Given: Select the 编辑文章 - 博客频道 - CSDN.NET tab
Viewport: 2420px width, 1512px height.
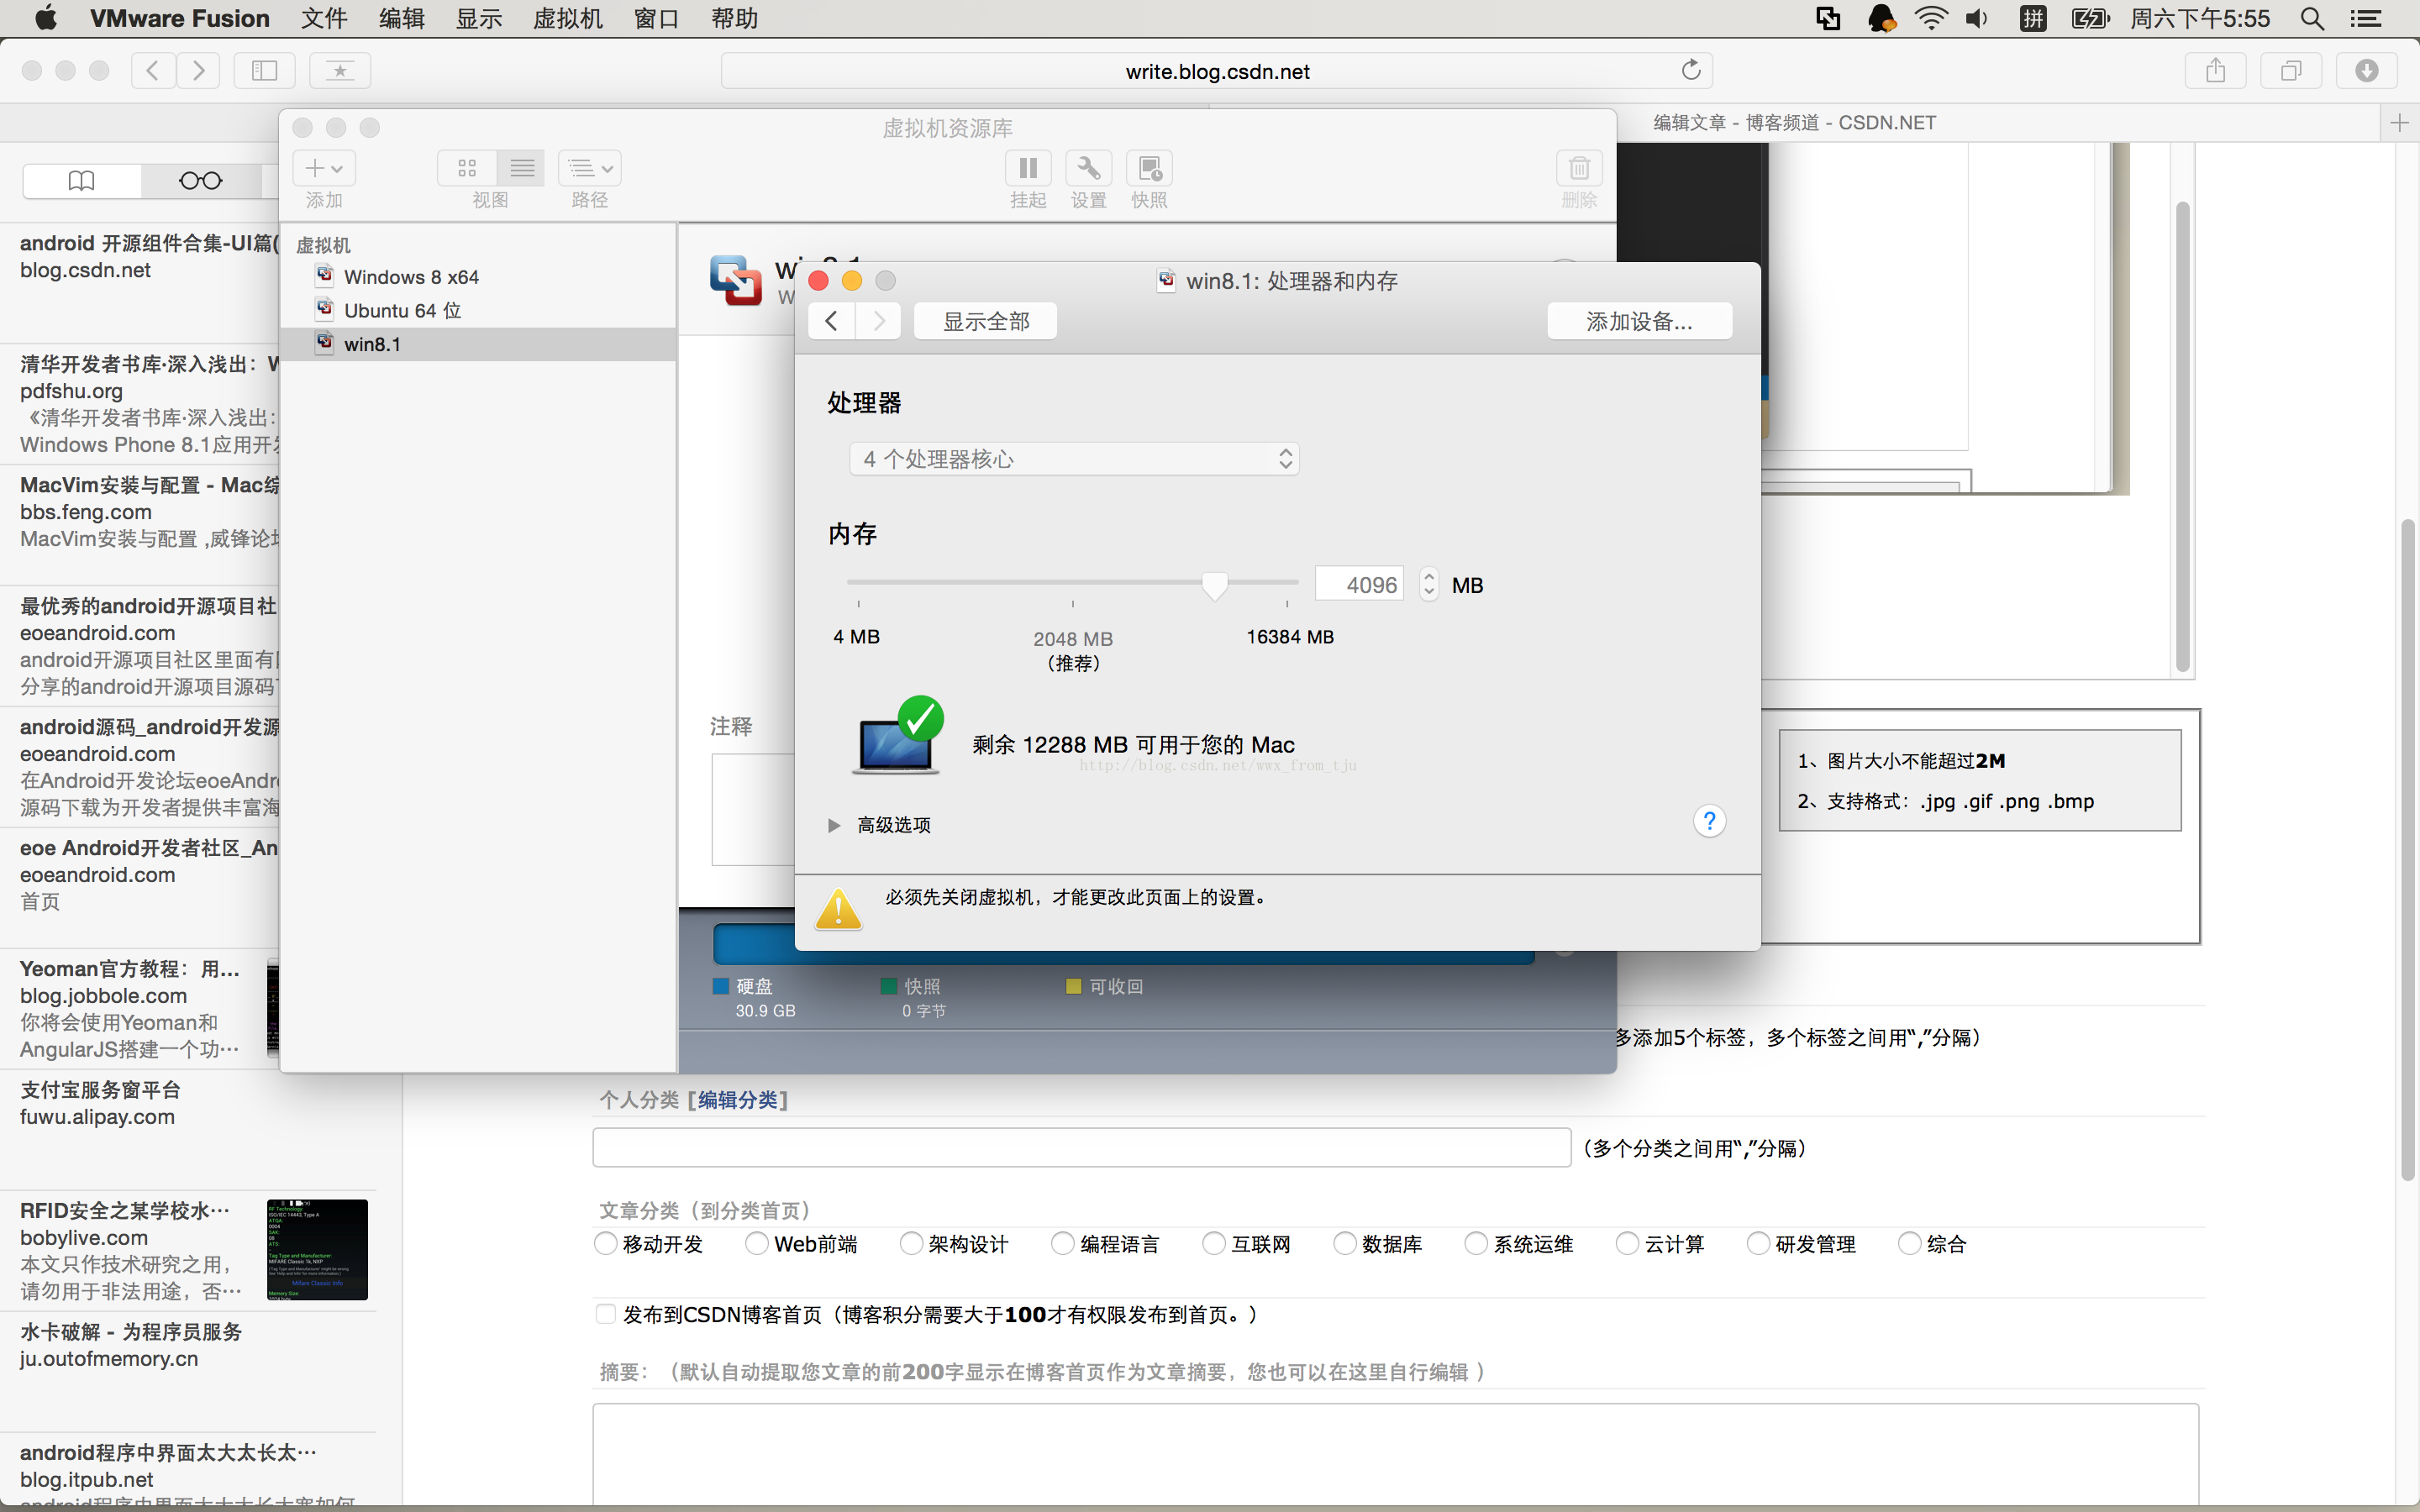Looking at the screenshot, I should click(x=1794, y=123).
